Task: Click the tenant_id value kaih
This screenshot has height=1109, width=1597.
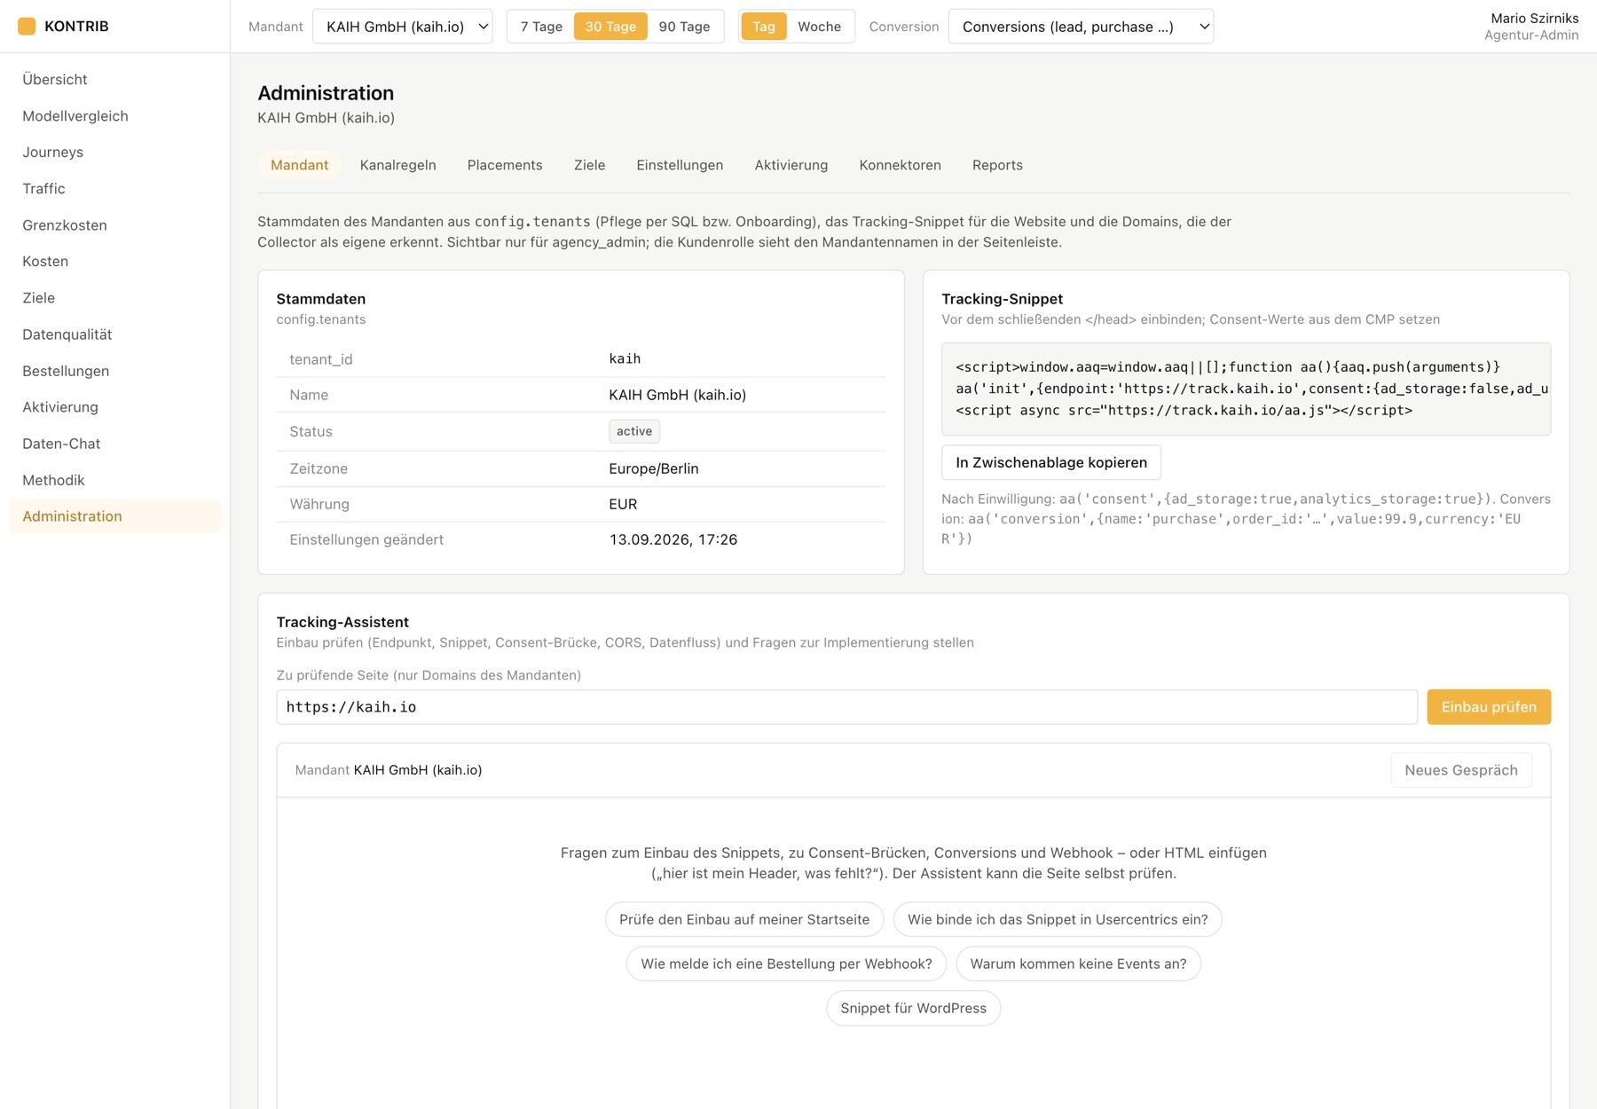Action: point(625,358)
